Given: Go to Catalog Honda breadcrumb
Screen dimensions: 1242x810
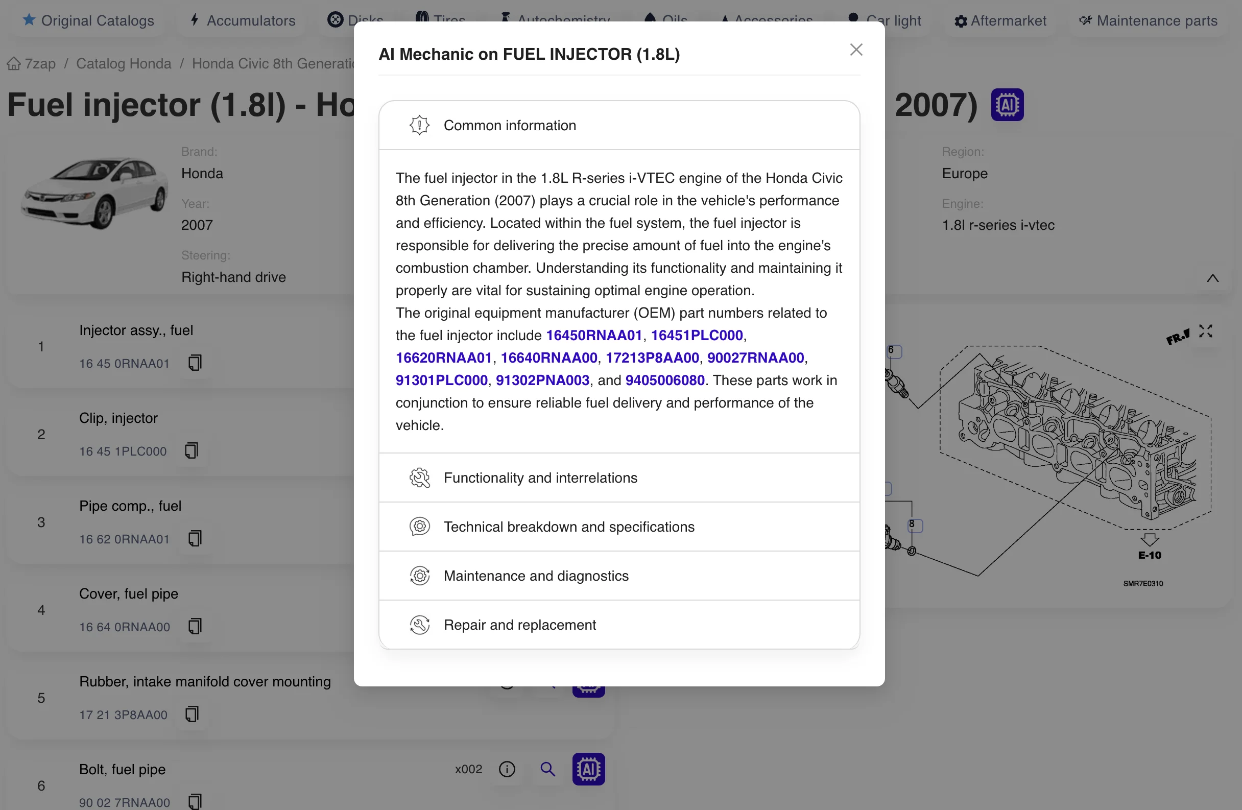Looking at the screenshot, I should [x=124, y=64].
